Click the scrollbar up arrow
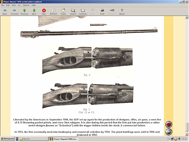Image resolution: width=189 pixels, height=142 pixels. click(187, 17)
